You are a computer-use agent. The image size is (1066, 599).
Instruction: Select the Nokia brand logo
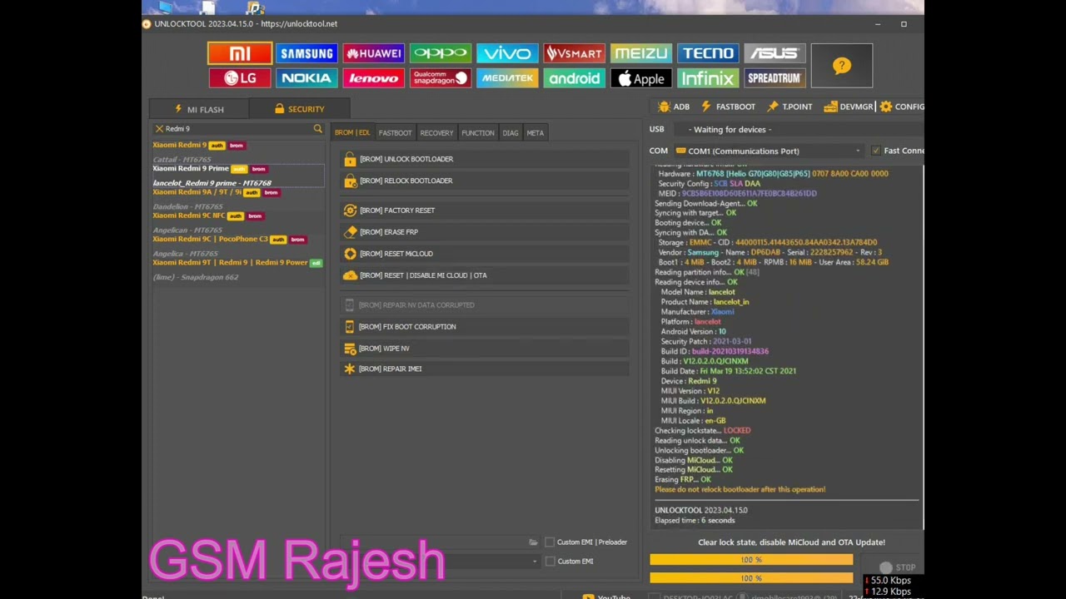click(x=306, y=78)
